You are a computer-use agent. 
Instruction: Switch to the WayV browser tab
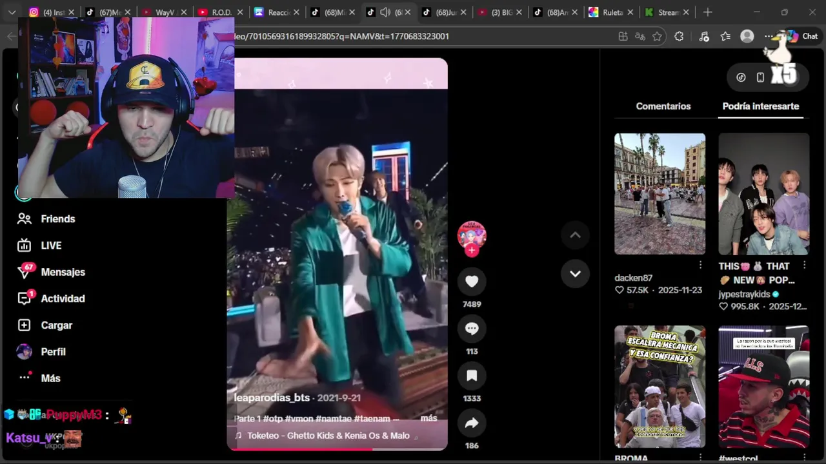164,12
